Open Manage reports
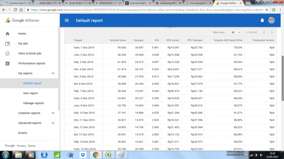The width and height of the screenshot is (284, 159). (33, 103)
